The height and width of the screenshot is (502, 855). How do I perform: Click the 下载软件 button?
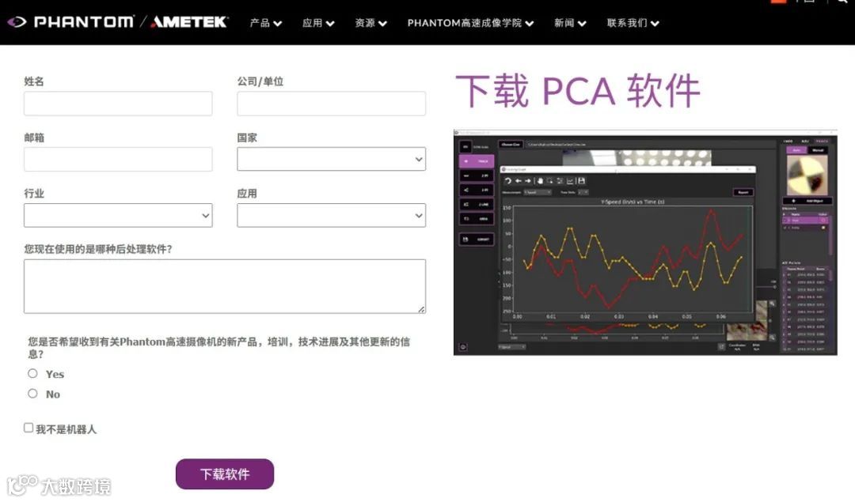(225, 474)
